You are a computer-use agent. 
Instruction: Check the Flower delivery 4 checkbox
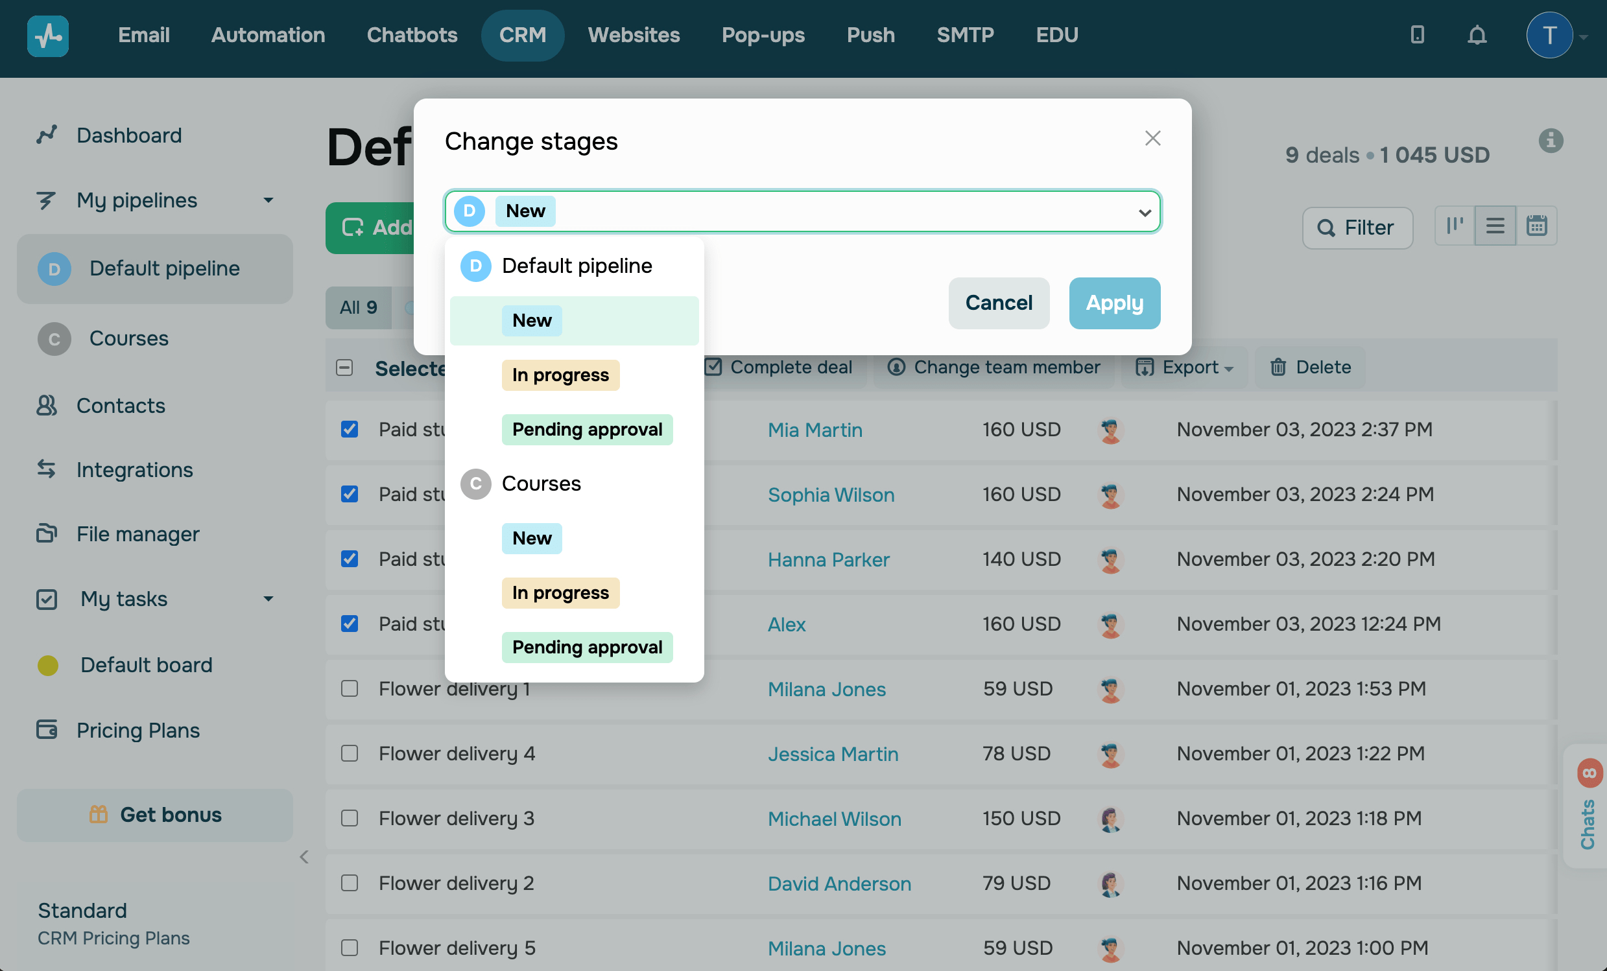pyautogui.click(x=350, y=754)
